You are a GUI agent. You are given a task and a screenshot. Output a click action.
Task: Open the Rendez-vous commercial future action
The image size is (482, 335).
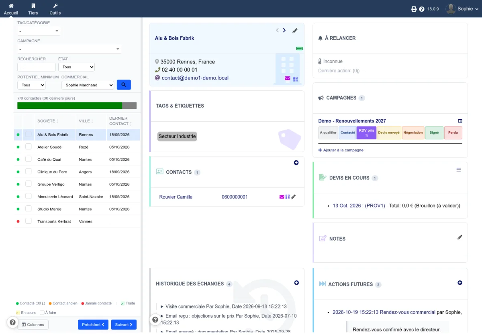click(x=384, y=312)
